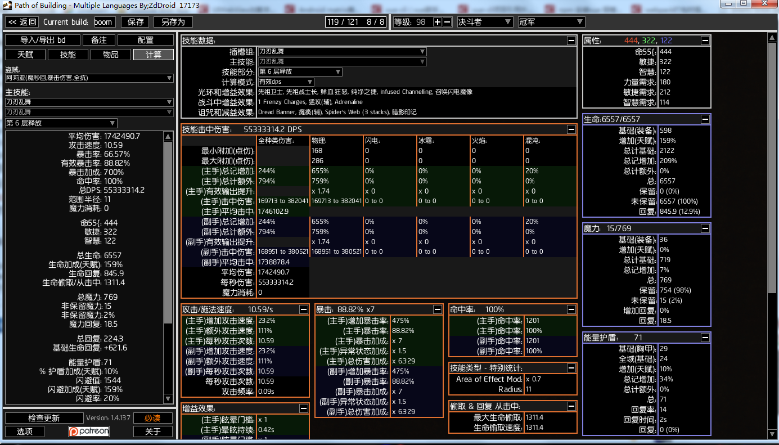Click the 混沌 column header
This screenshot has width=779, height=445.
533,141
